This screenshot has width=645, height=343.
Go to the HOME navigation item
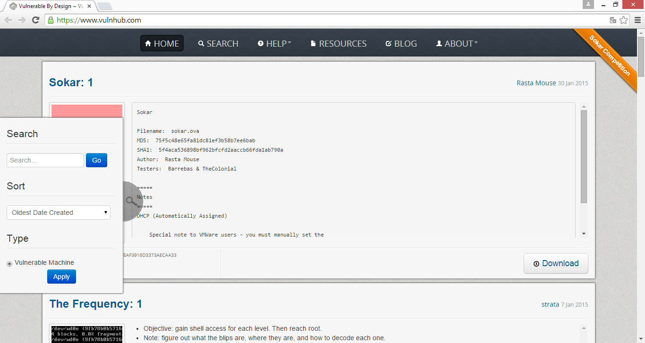[162, 43]
